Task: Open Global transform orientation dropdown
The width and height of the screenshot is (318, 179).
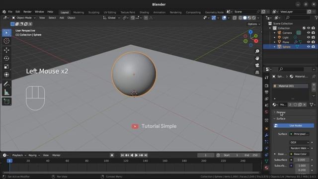Action: point(111,18)
